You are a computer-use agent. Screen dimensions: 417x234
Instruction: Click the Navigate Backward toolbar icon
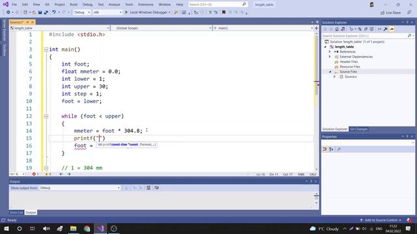point(8,12)
